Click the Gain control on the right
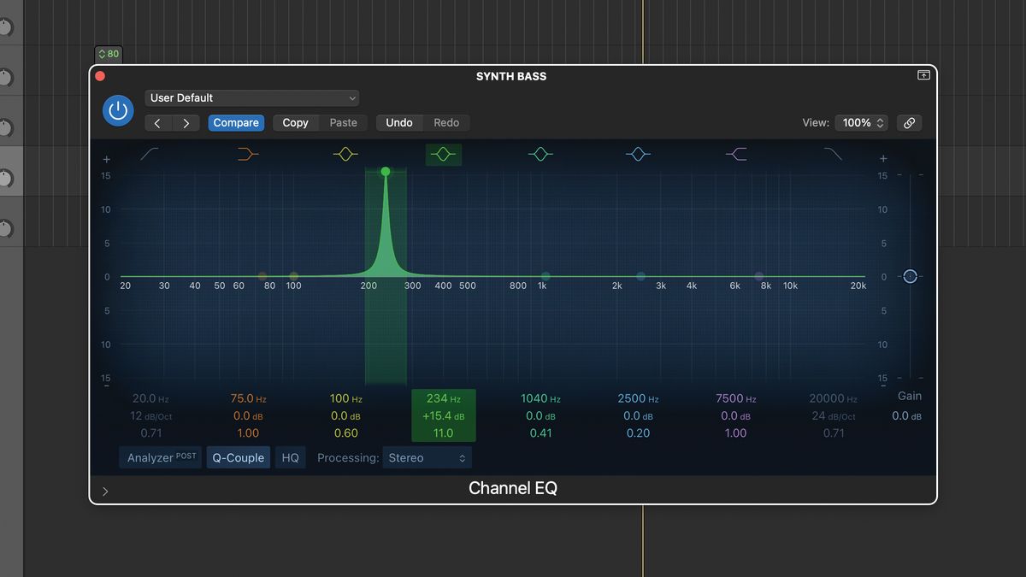This screenshot has height=577, width=1026. tap(909, 276)
